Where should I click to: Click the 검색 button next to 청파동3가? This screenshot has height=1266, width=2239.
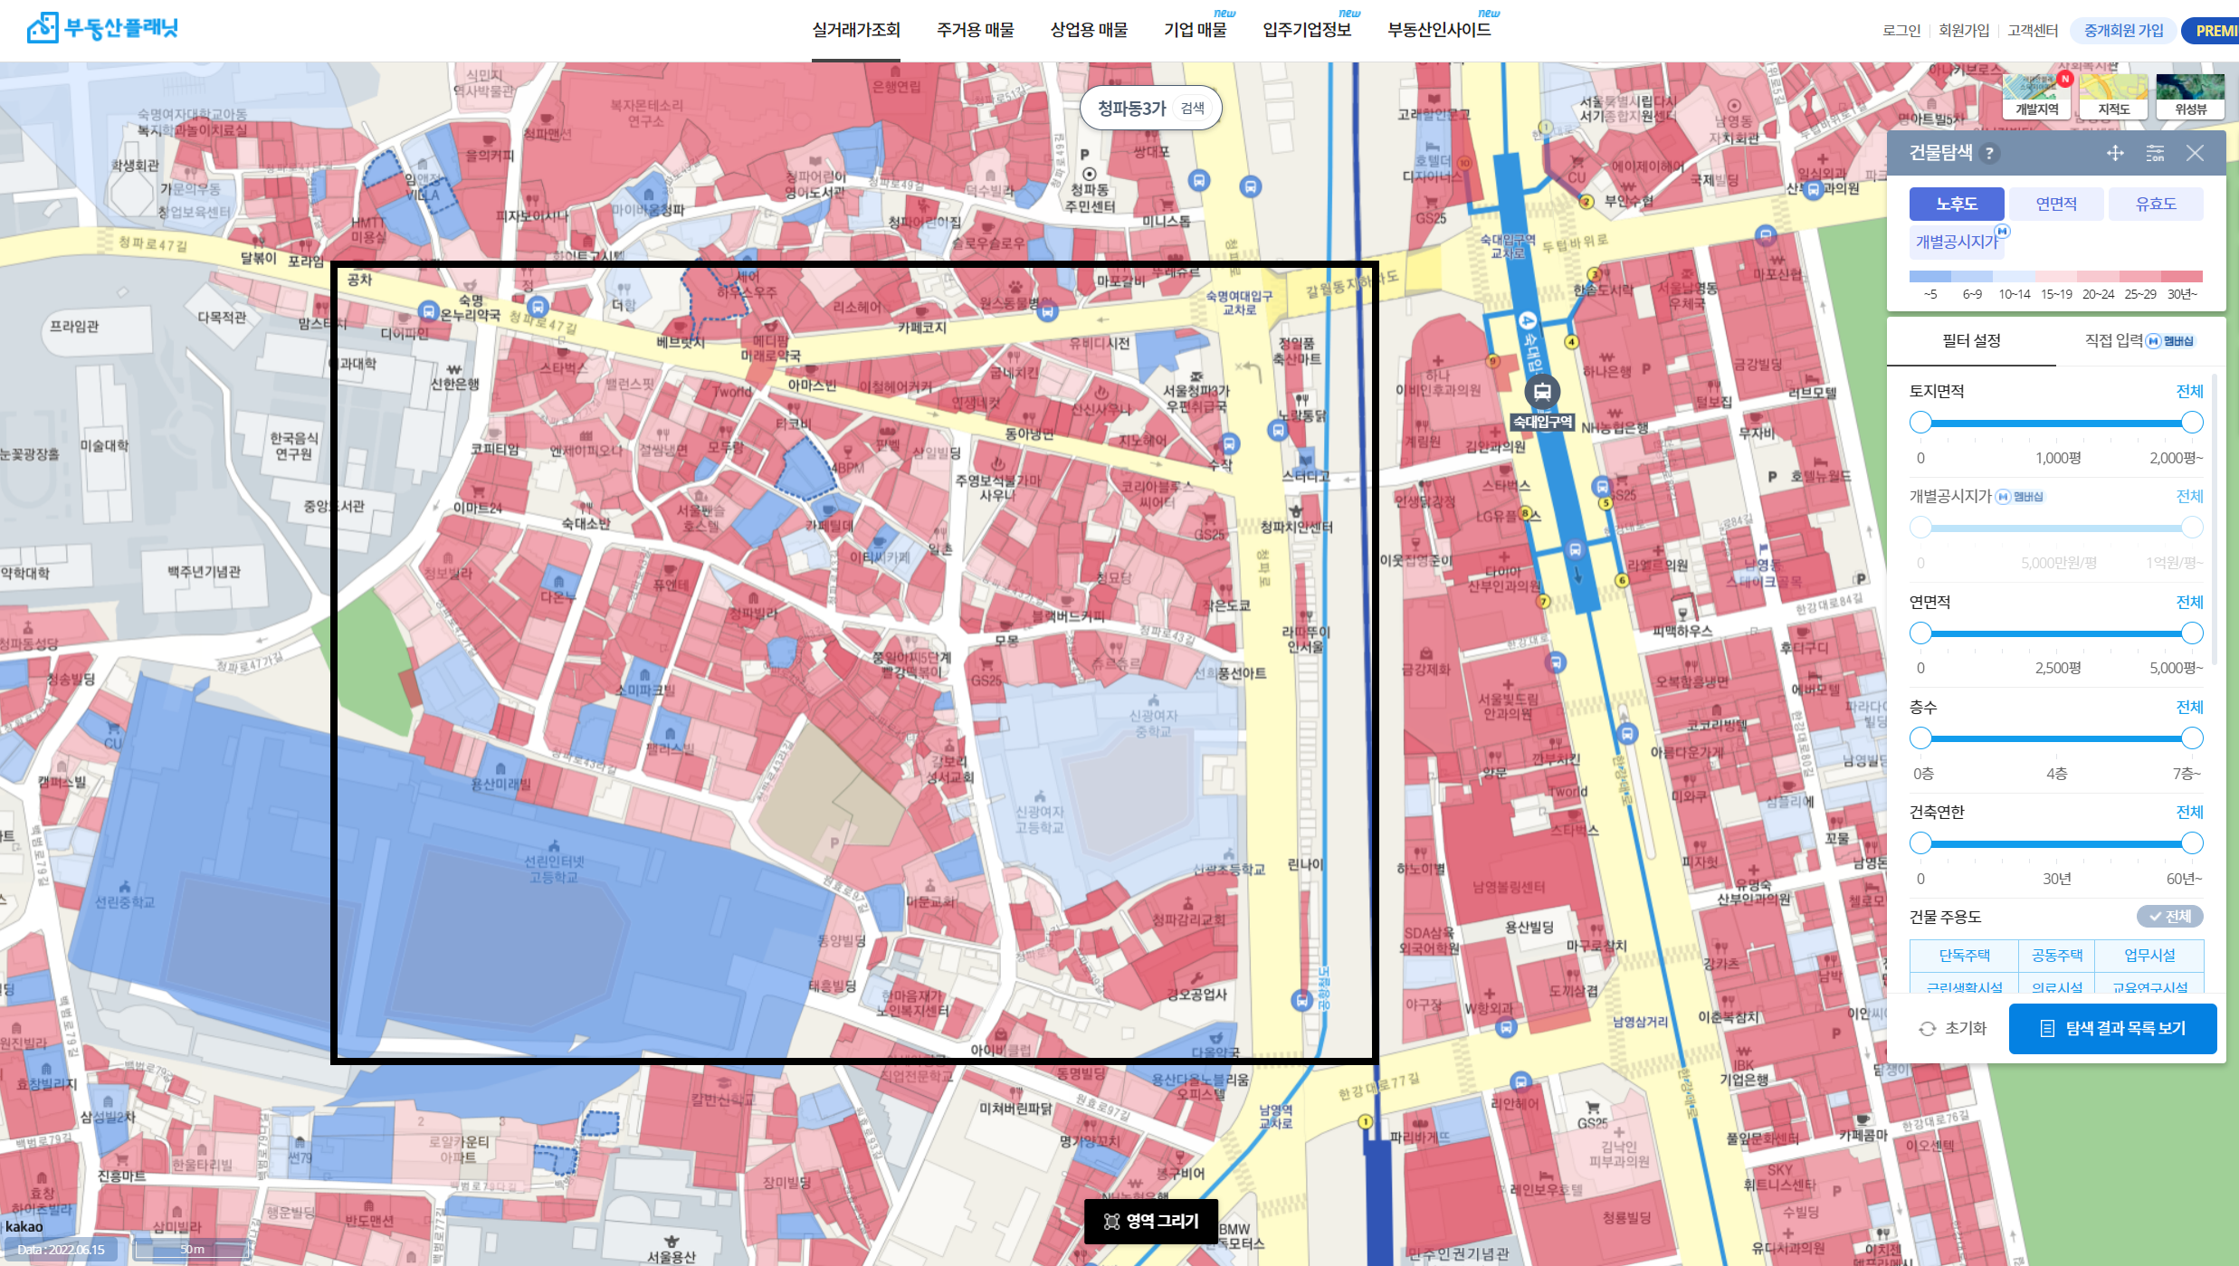pos(1193,109)
